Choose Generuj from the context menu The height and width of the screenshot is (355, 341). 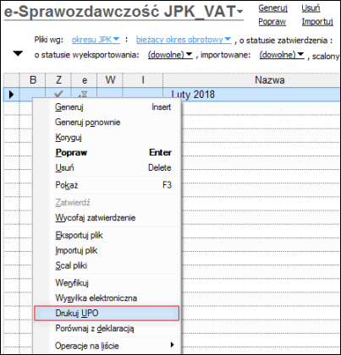point(107,107)
